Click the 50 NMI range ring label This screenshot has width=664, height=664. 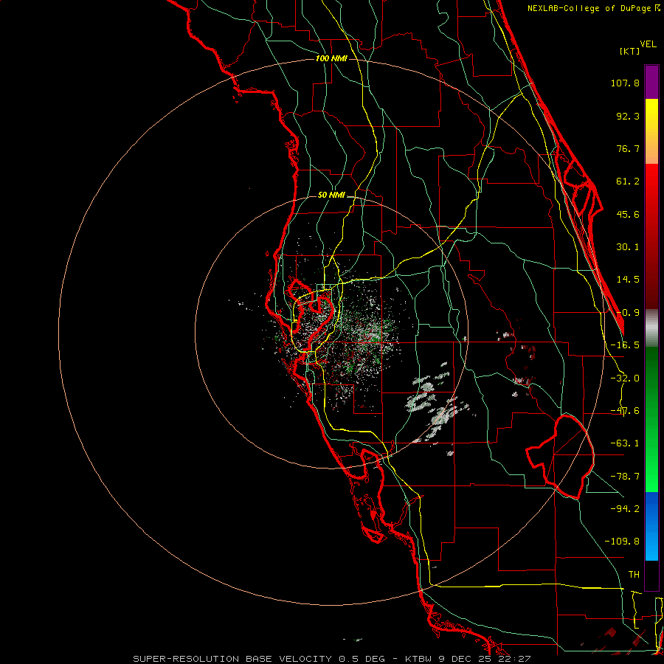(x=331, y=196)
